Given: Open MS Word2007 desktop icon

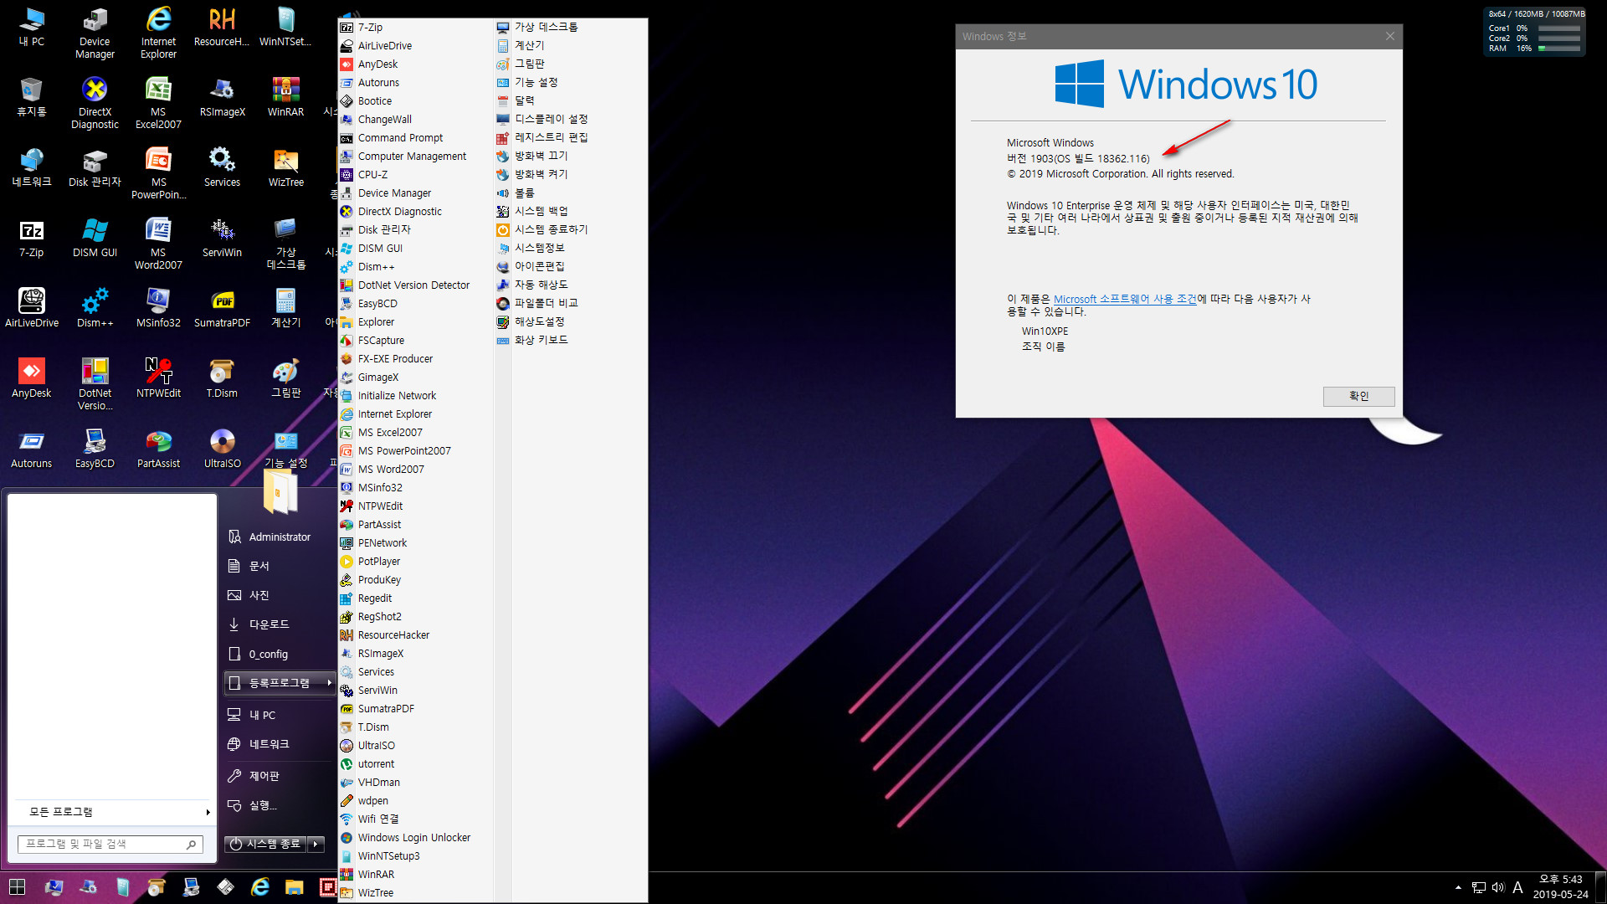Looking at the screenshot, I should (158, 244).
